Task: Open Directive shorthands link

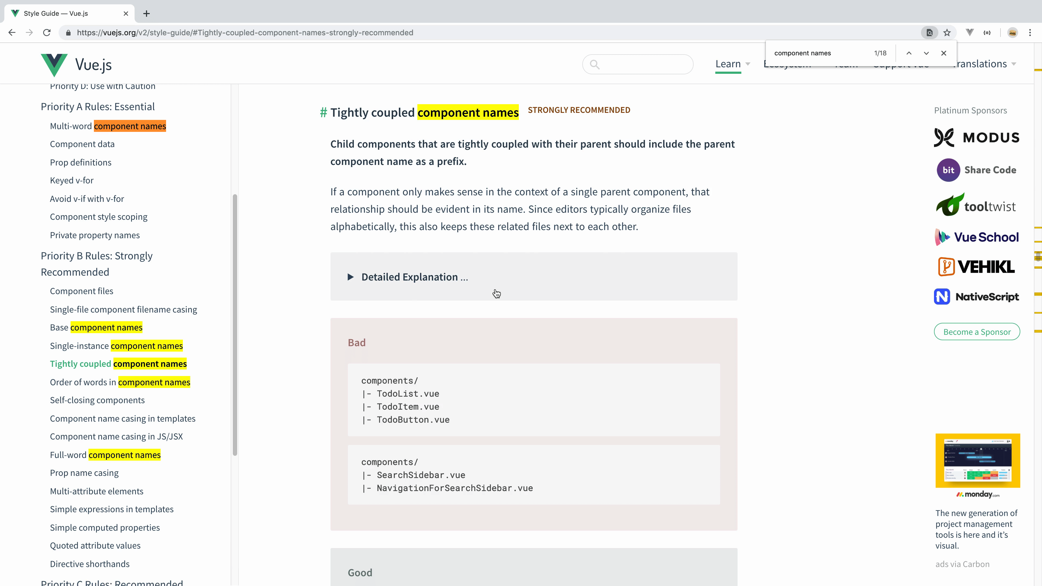Action: coord(90,564)
